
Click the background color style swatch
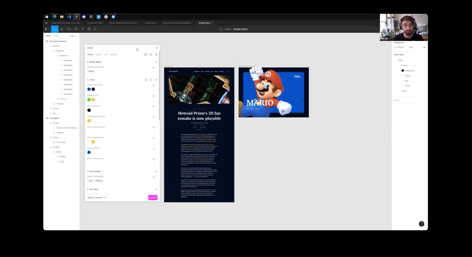click(403, 70)
